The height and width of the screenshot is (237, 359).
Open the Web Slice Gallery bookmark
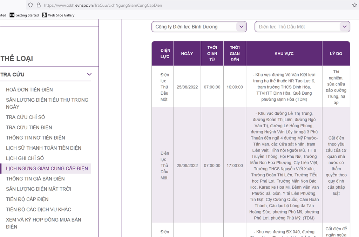tap(59, 15)
